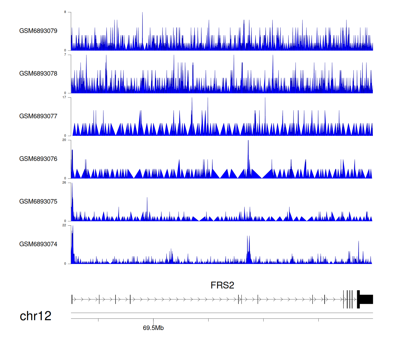Click the y-axis maximum value 17

(x=64, y=97)
